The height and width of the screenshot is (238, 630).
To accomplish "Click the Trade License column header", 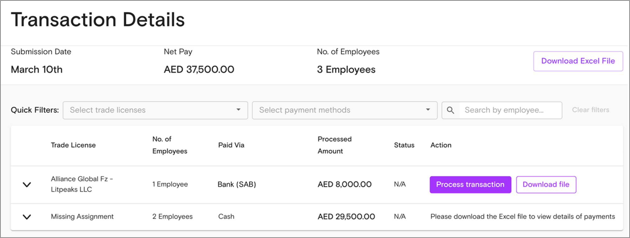I will click(x=73, y=145).
